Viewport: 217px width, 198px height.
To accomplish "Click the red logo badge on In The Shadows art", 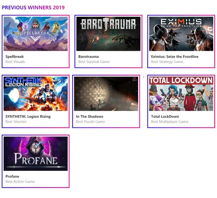I will point(134,80).
